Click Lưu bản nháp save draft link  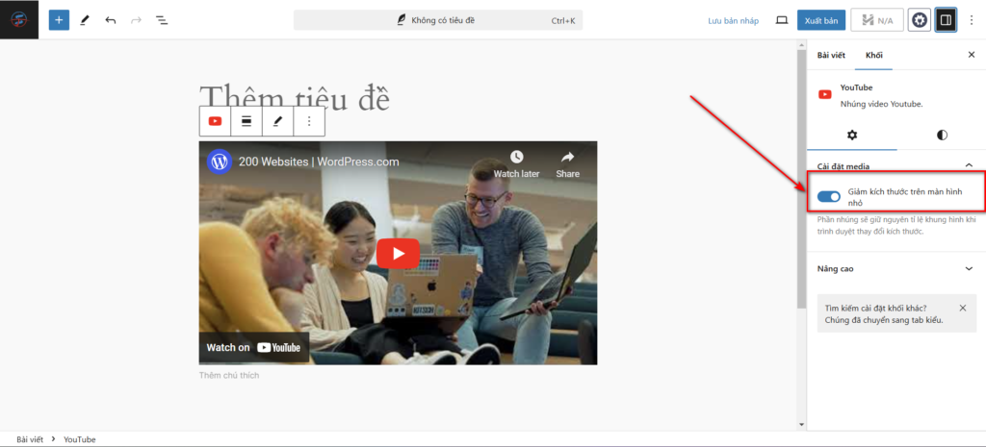coord(734,20)
